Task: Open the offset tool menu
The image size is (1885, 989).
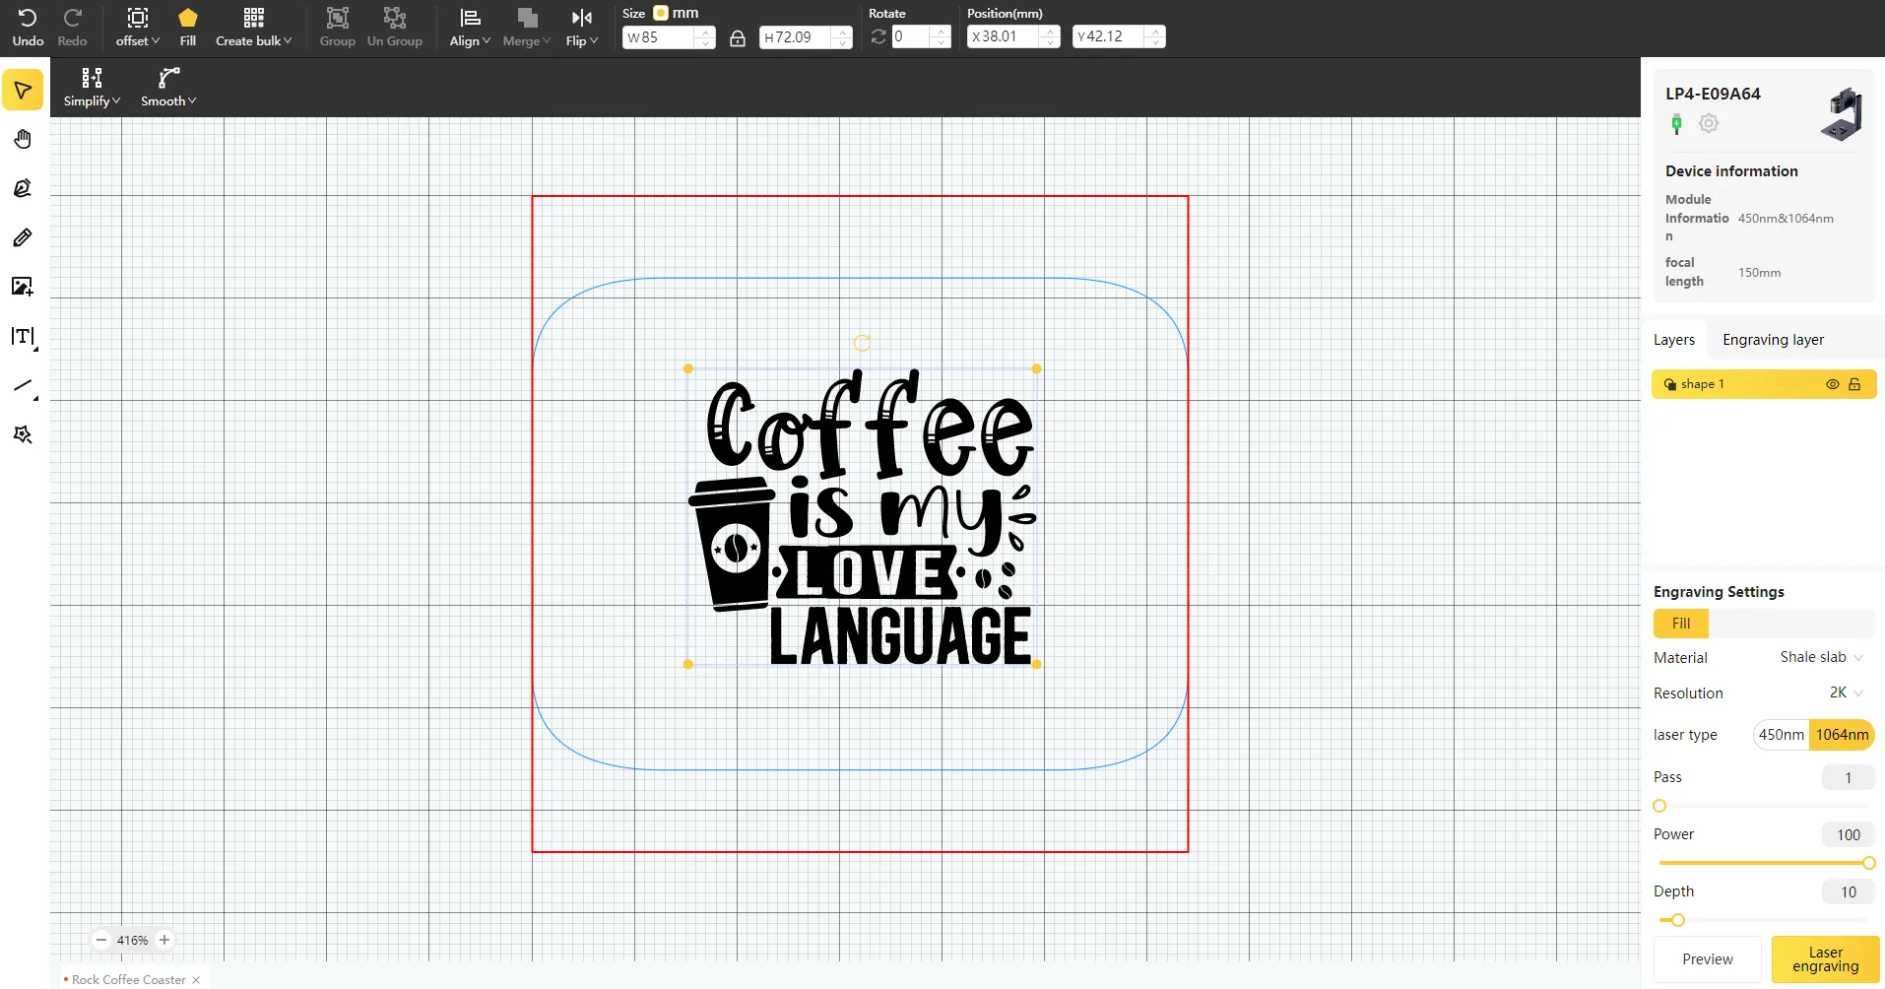Action: coord(138,28)
